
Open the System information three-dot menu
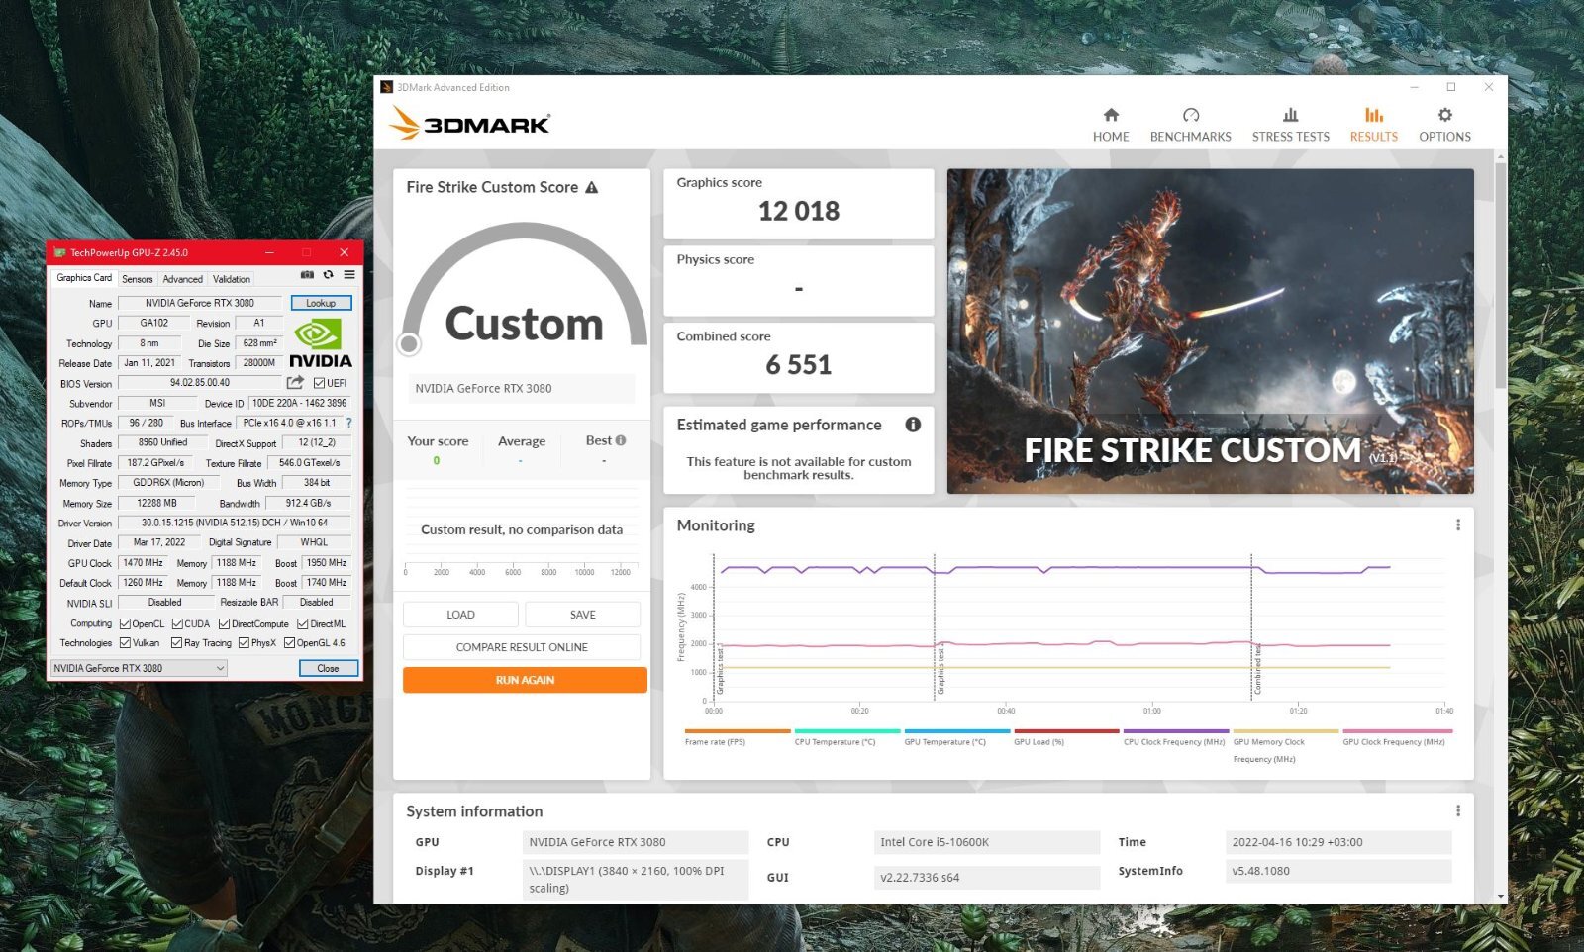pyautogui.click(x=1457, y=810)
